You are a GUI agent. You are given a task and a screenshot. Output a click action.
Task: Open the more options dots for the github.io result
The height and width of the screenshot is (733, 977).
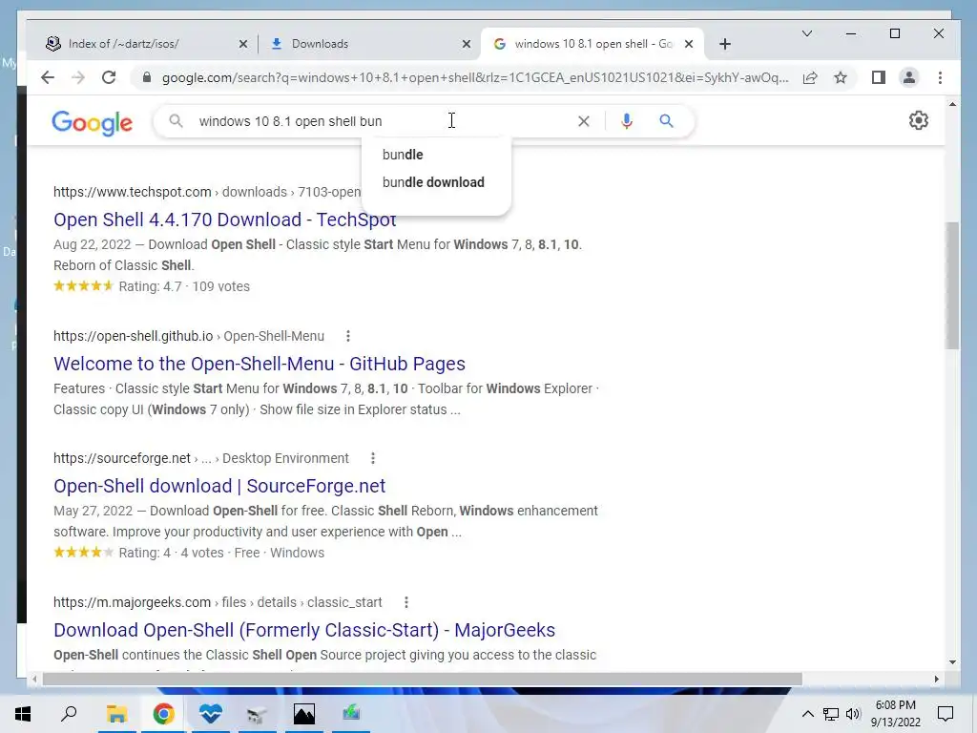coord(347,336)
